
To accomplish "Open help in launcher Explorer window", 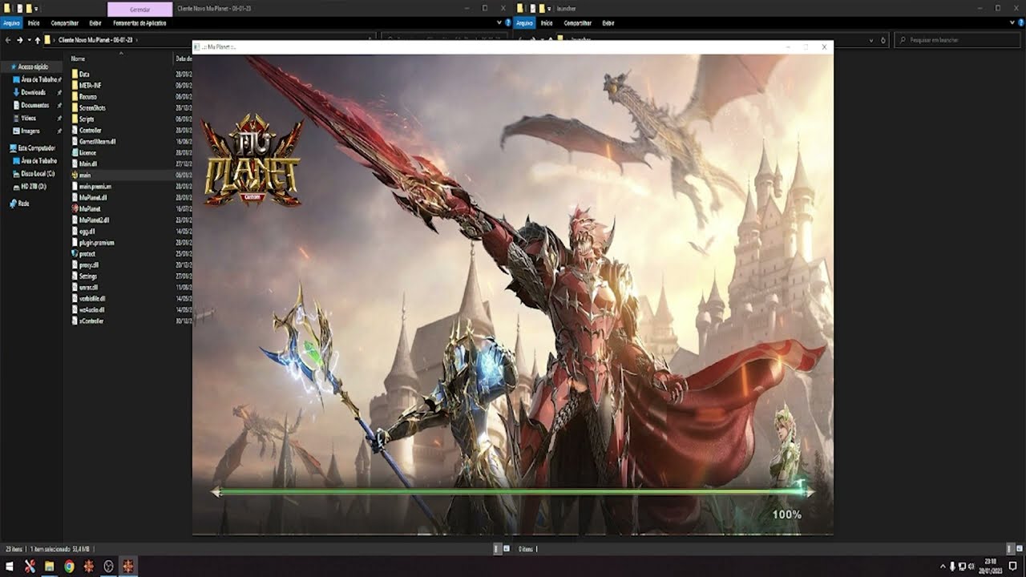I will pyautogui.click(x=1020, y=23).
